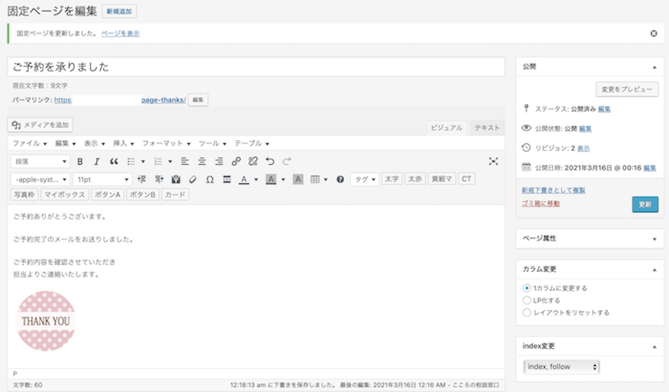Image resolution: width=669 pixels, height=392 pixels.
Task: Increase indent of paragraph
Action: [x=159, y=180]
